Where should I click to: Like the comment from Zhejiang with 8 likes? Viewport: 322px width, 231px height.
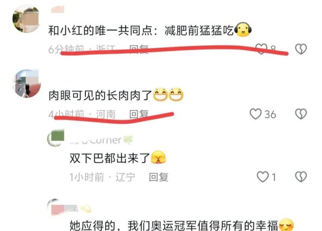[261, 49]
